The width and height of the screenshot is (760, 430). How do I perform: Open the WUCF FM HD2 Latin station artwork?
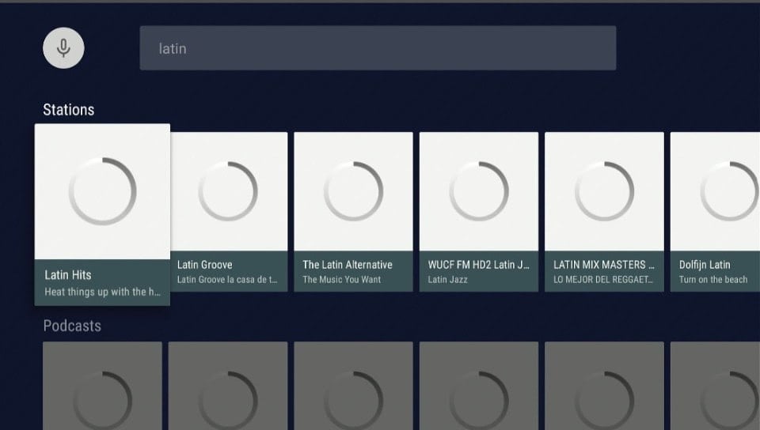[x=479, y=191]
